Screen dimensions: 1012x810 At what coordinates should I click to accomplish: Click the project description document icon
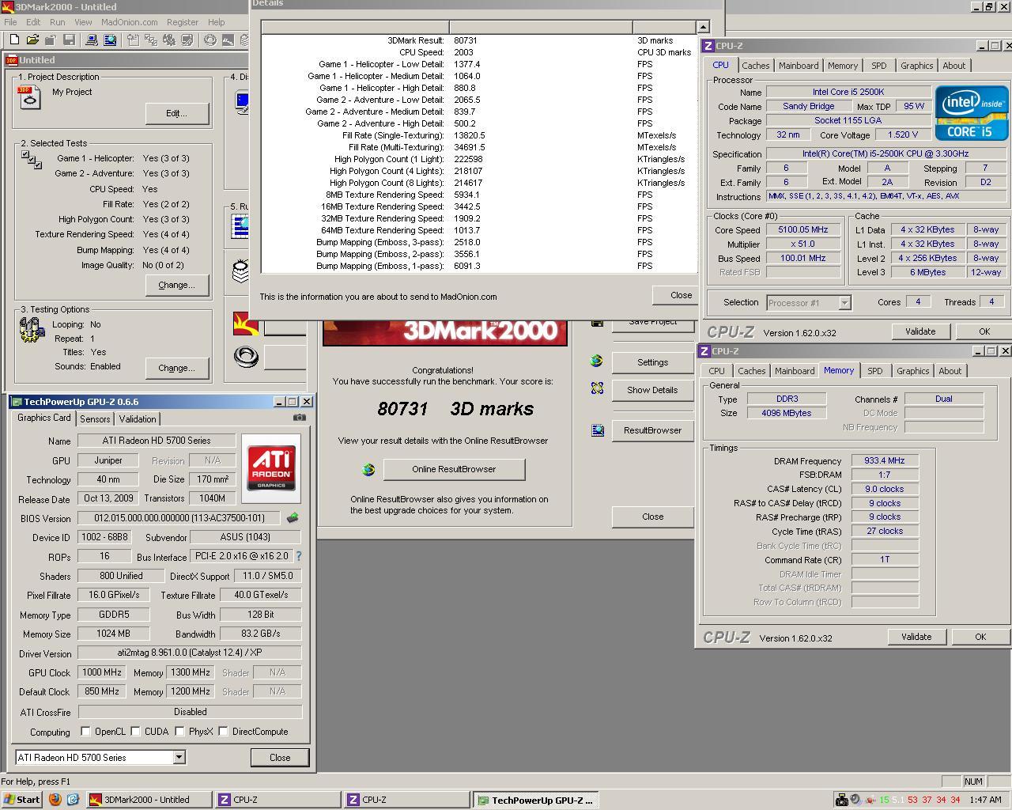coord(29,97)
